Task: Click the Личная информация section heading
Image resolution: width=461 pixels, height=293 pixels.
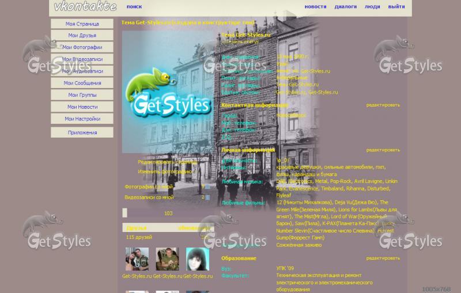Action: [248, 150]
